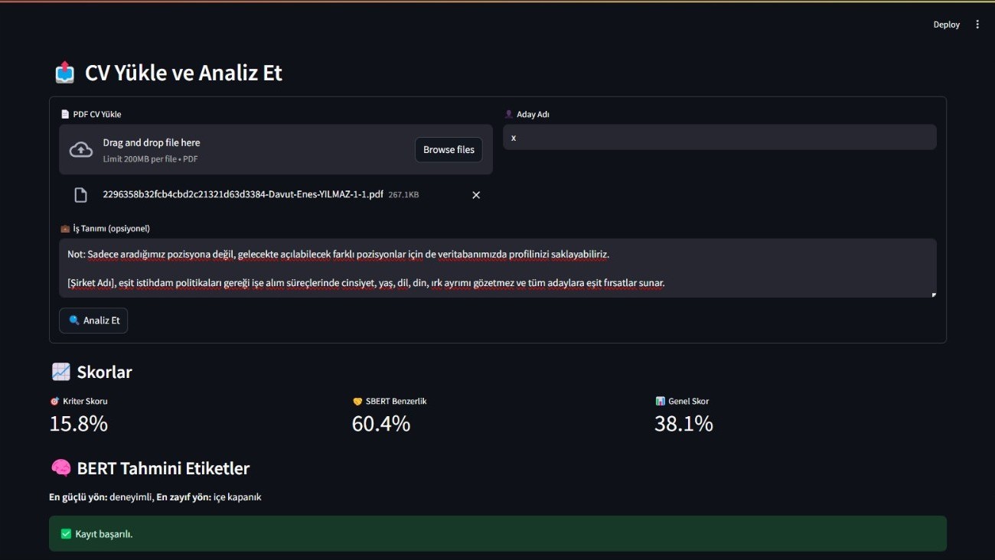Viewport: 995px width, 560px height.
Task: Click the Deploy button
Action: tap(946, 24)
